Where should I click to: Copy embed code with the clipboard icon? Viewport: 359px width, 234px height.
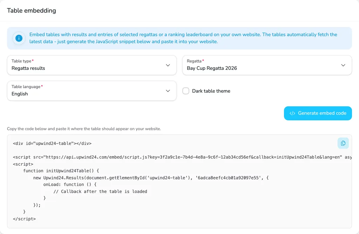(x=343, y=143)
